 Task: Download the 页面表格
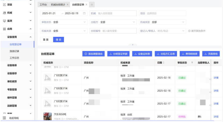211,54
